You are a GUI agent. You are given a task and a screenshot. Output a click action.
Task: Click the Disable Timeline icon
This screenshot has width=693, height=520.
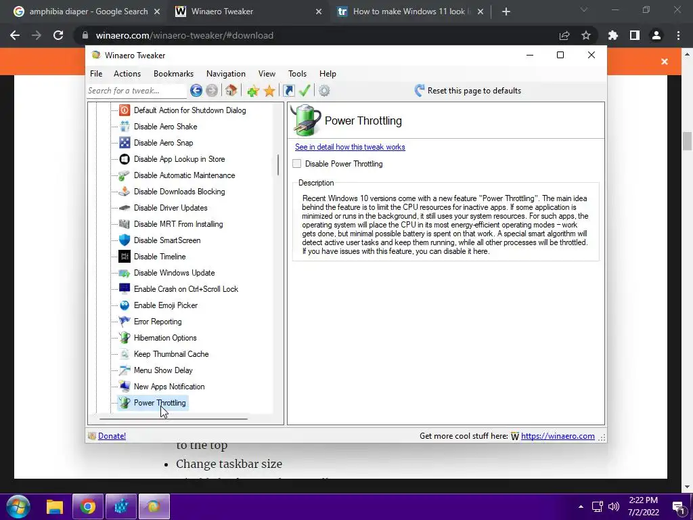pos(125,257)
